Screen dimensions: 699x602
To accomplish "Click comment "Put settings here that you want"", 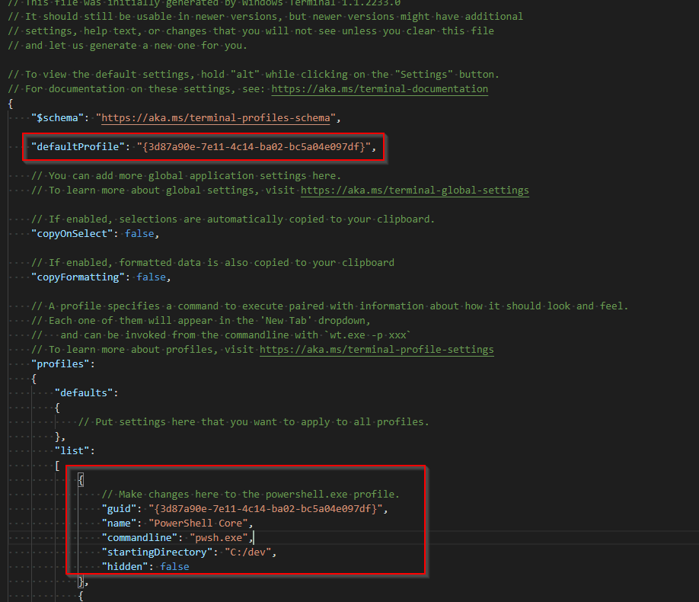I will tap(254, 421).
